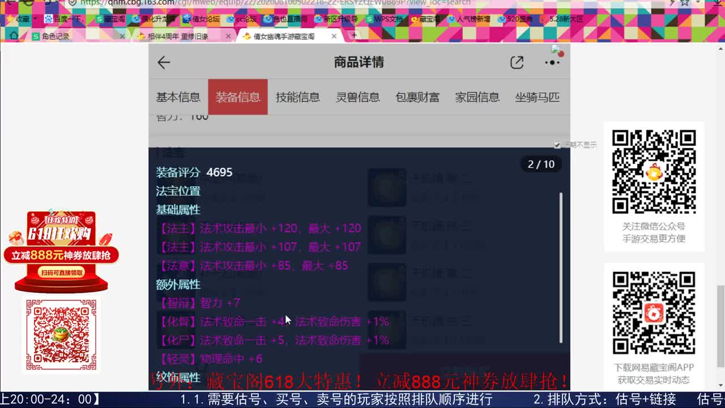Viewport: 725px width, 408px height.
Task: Open a new browser tab
Action: 354,35
